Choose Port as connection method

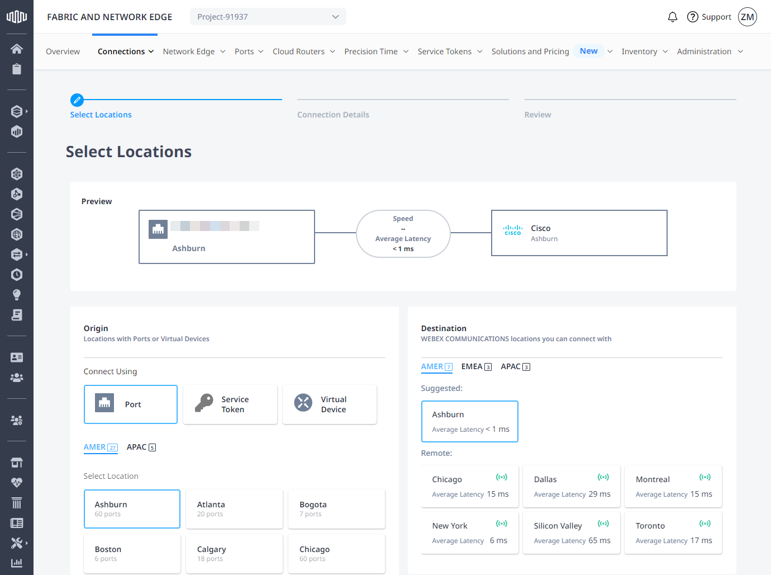point(131,404)
